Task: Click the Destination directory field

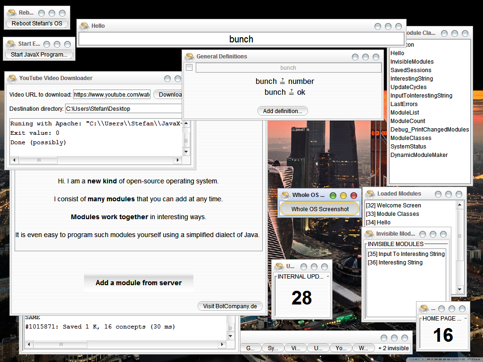Action: click(x=124, y=109)
